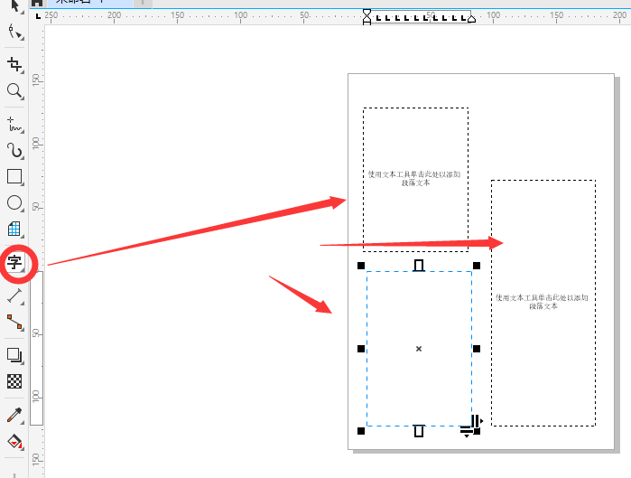Click placeholder text in the tall right text frame
This screenshot has width=631, height=478.
coord(542,302)
